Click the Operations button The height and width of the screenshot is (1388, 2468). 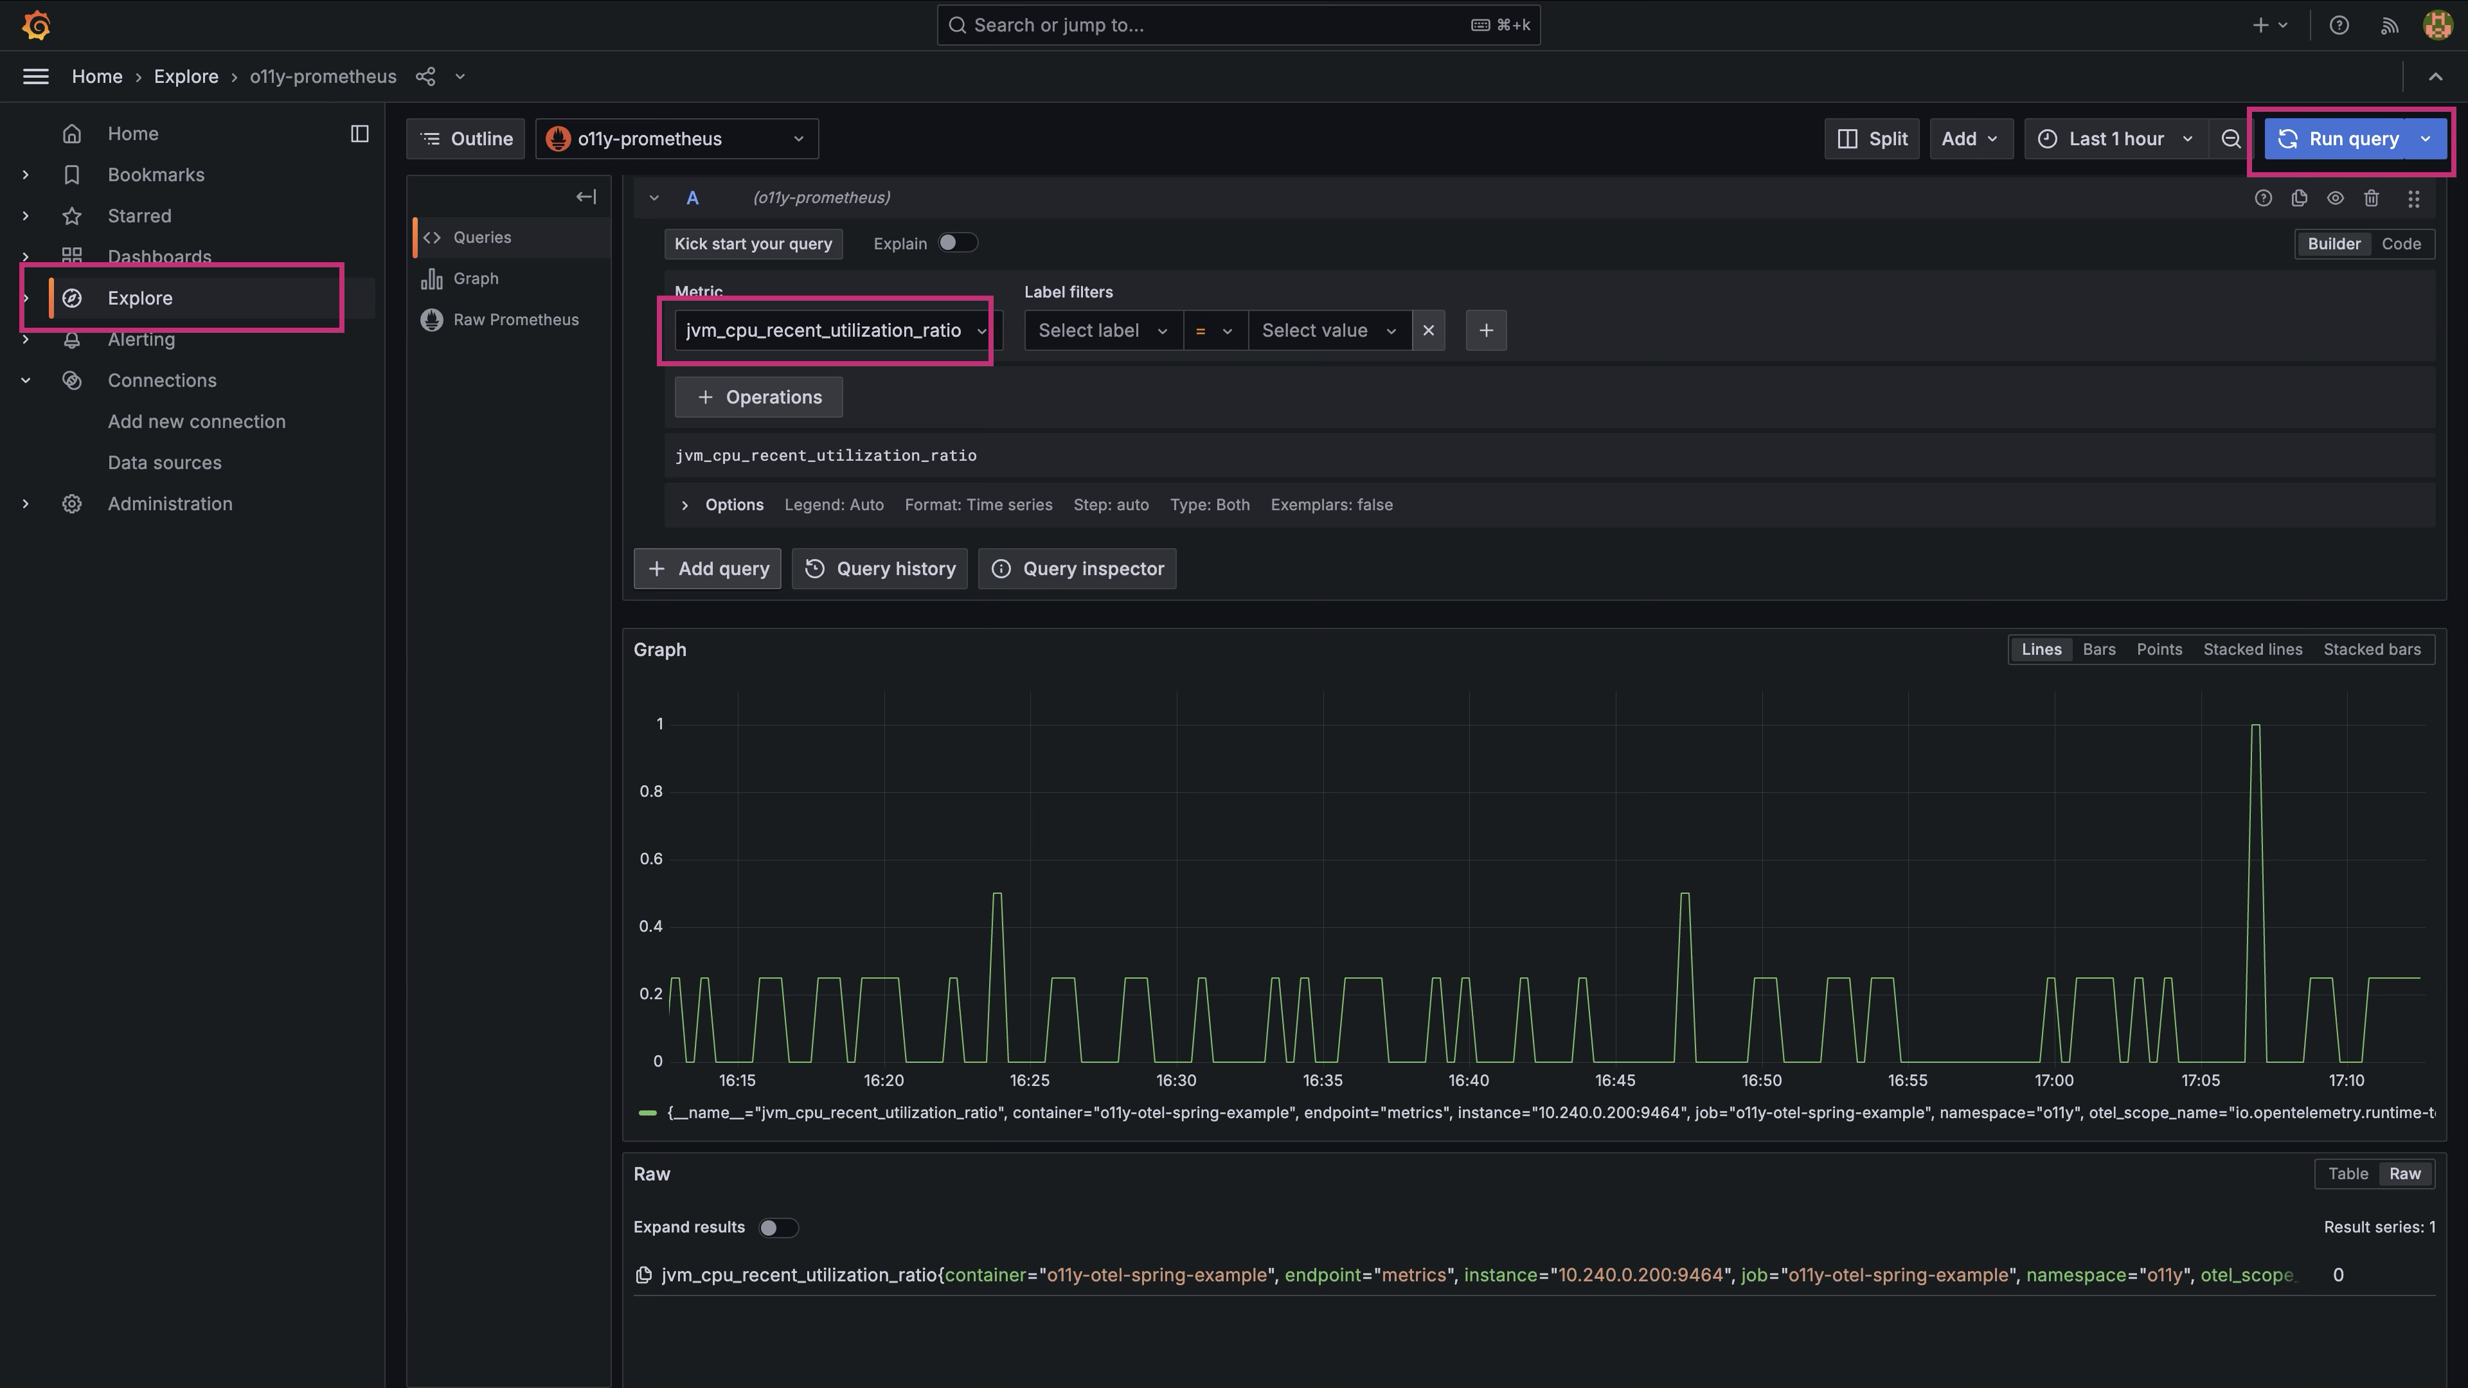tap(758, 398)
